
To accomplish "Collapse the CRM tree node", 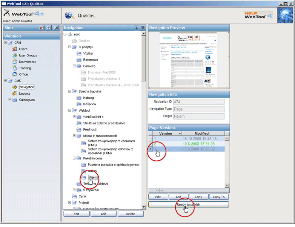I will pos(5,43).
